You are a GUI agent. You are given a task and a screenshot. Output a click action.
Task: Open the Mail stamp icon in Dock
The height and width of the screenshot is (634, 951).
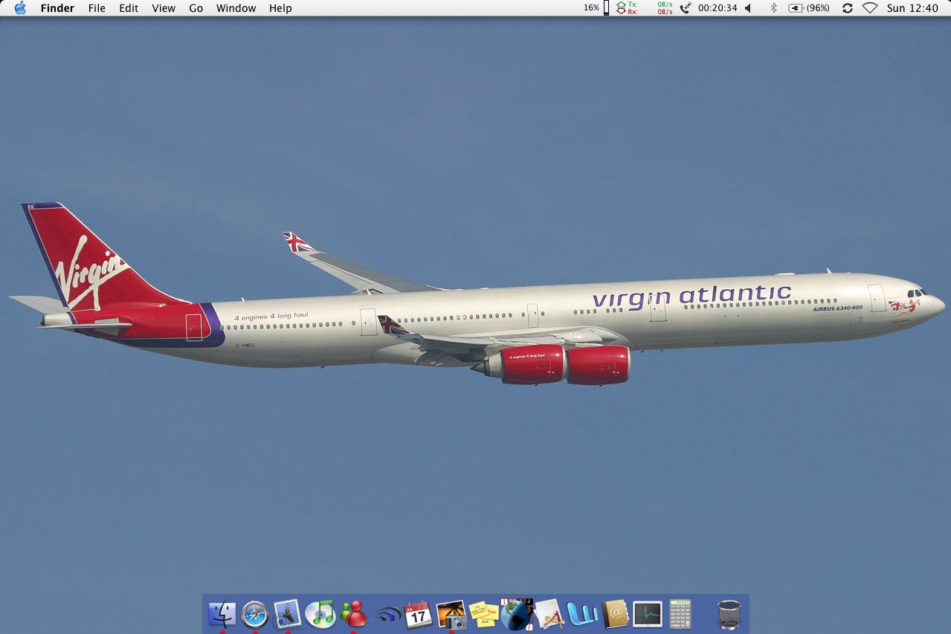(x=287, y=614)
